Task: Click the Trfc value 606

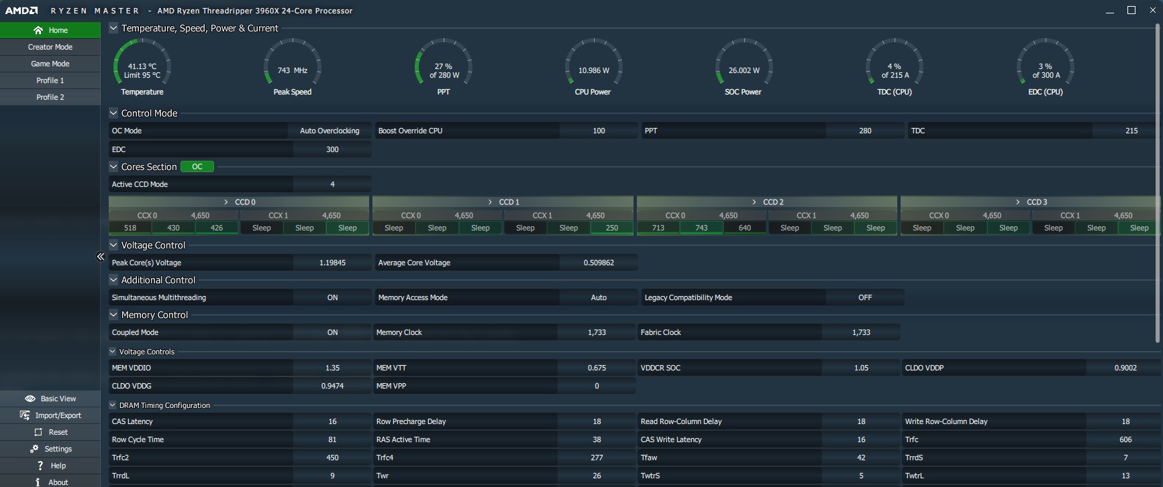Action: click(1125, 439)
